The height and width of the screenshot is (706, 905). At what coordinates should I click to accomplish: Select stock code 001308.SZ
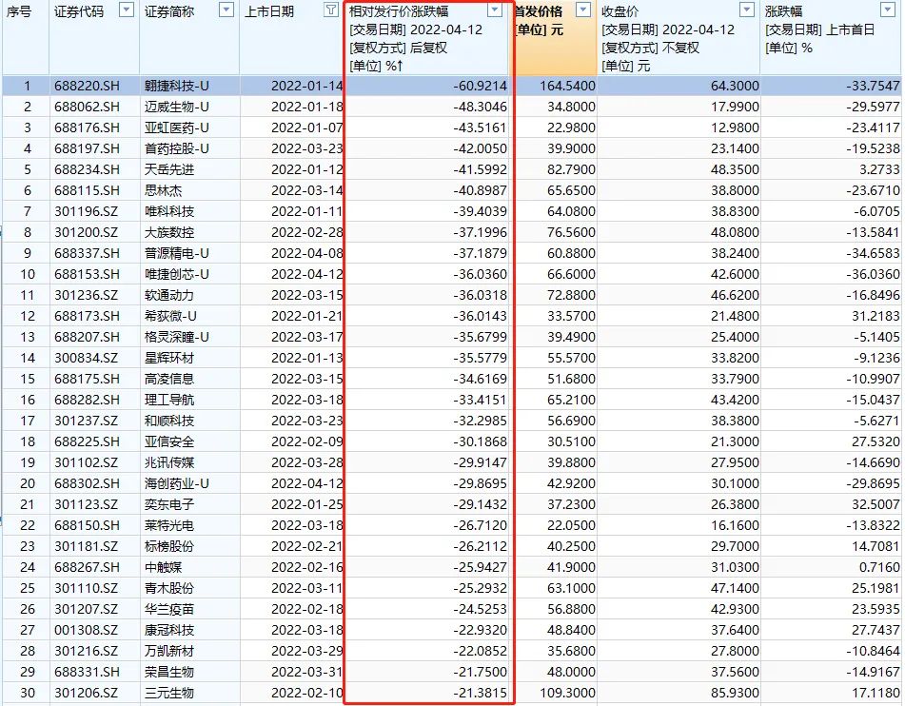86,630
